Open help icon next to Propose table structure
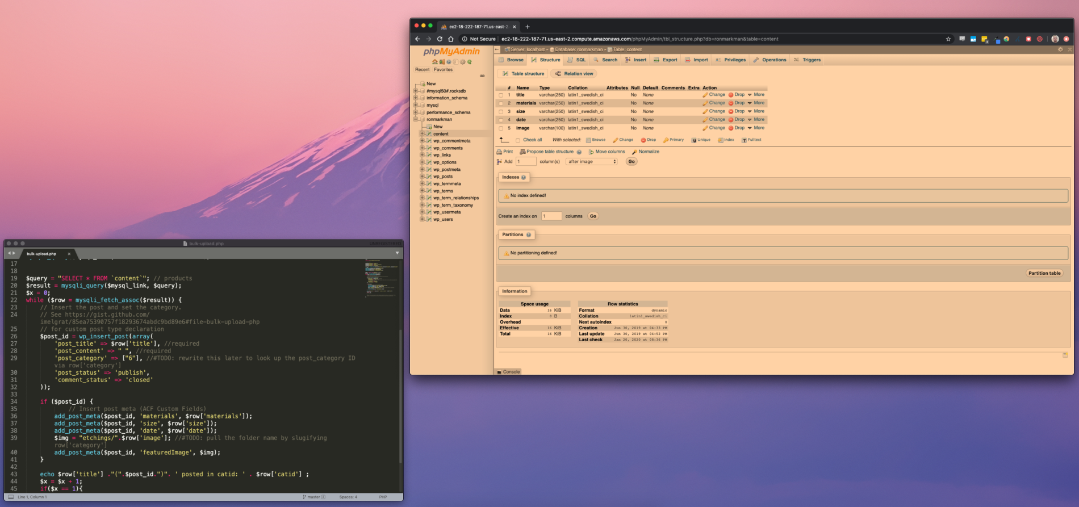Screen dimensions: 1079x507 pyautogui.click(x=579, y=152)
